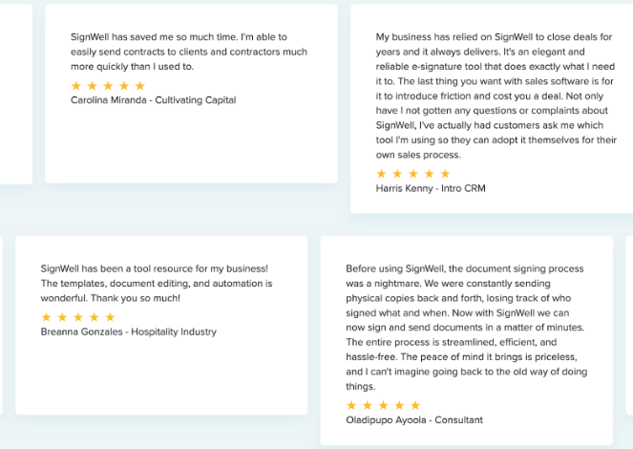Click fifth star in Carolina Miranda's rating
This screenshot has width=633, height=449.
(x=140, y=86)
